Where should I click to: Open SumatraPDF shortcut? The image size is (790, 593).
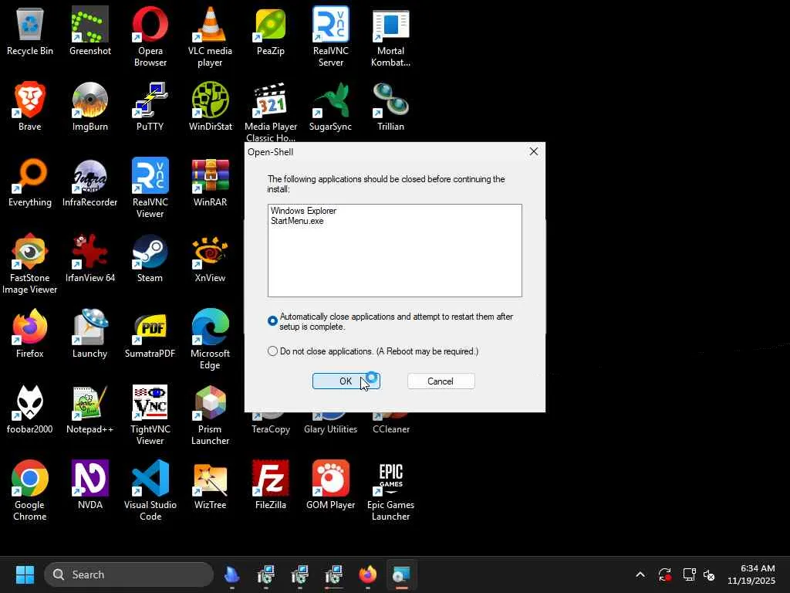click(150, 334)
